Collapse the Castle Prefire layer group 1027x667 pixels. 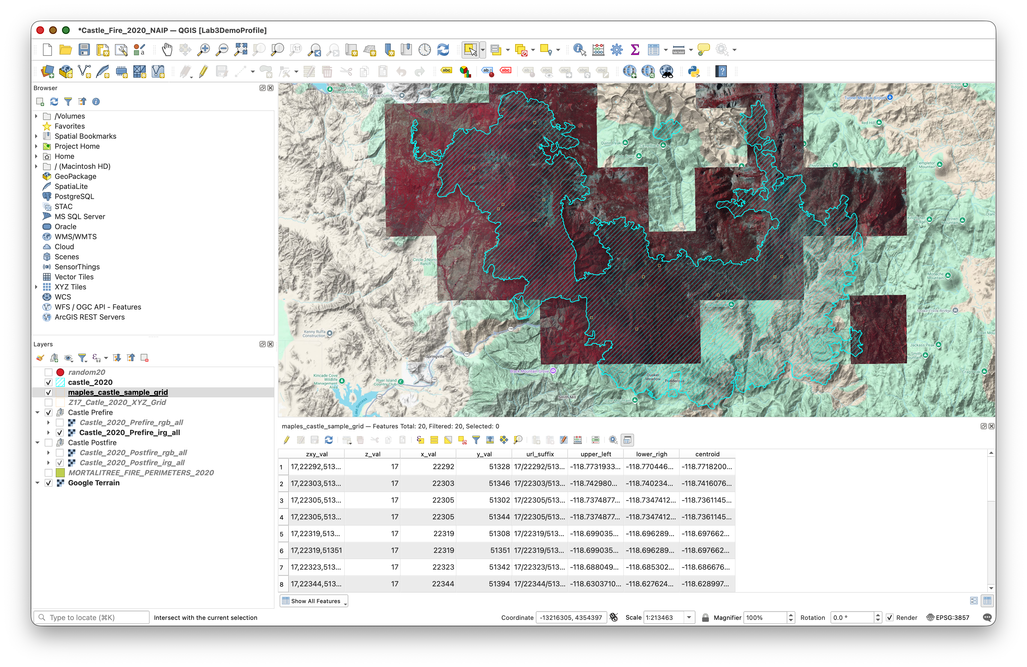coord(38,412)
